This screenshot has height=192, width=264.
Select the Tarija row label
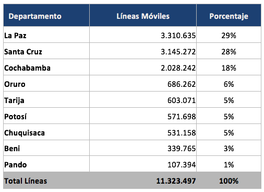14,100
